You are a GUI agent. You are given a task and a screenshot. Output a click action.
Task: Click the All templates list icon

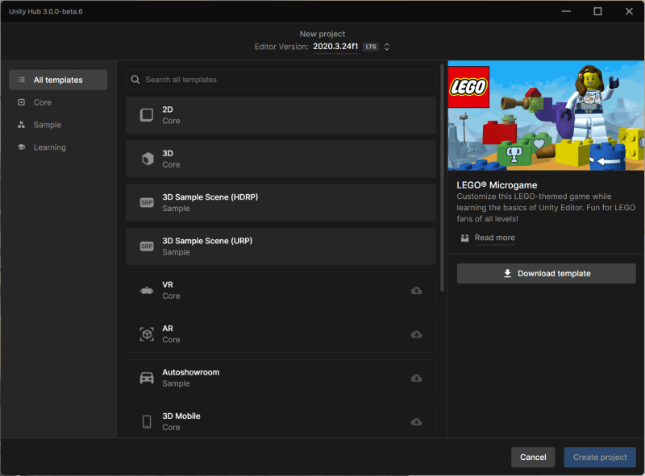tap(22, 80)
